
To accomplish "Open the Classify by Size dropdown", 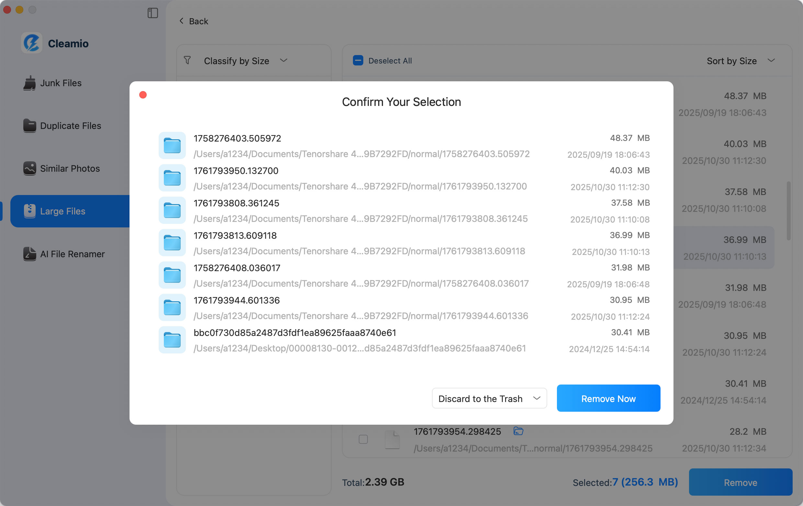I will tap(283, 61).
